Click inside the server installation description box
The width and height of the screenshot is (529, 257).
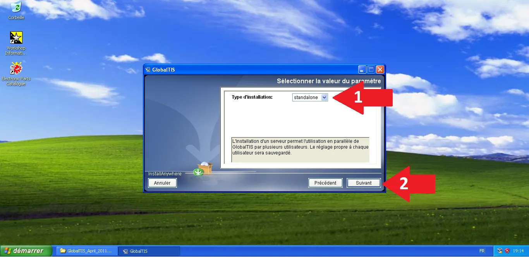click(300, 149)
